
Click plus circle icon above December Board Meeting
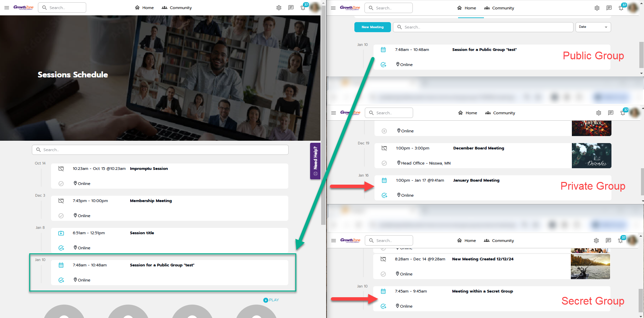[x=384, y=131]
